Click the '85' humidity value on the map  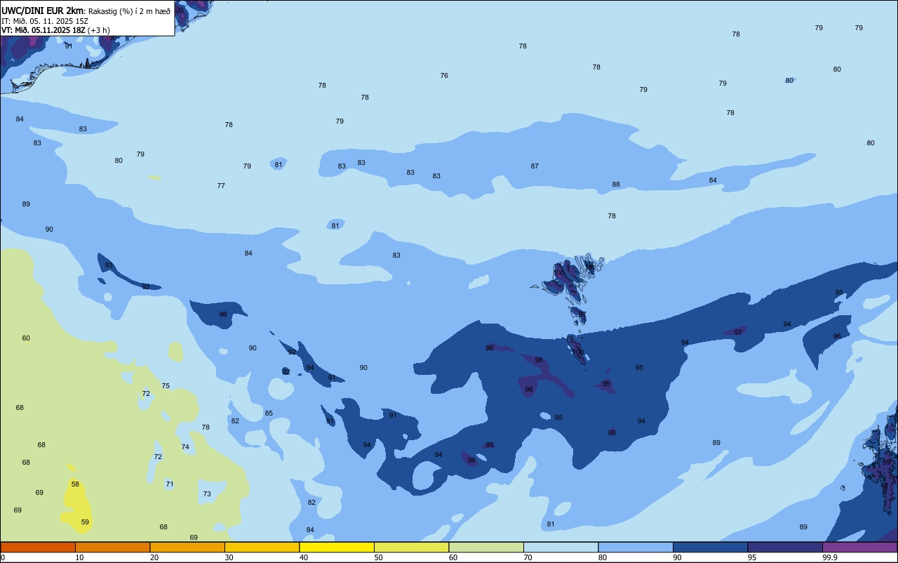(x=269, y=413)
